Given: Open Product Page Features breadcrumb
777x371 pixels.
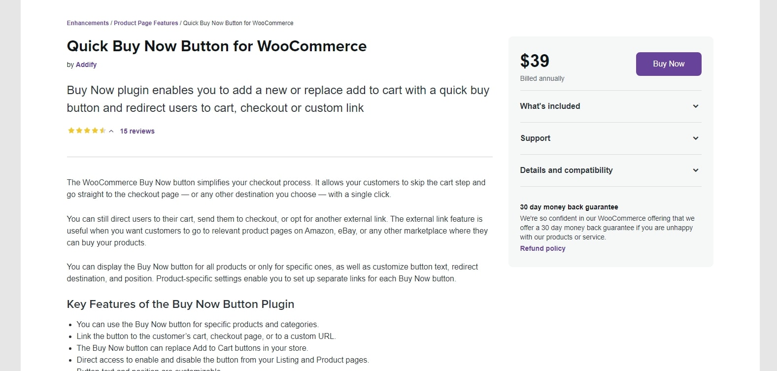Looking at the screenshot, I should point(146,23).
